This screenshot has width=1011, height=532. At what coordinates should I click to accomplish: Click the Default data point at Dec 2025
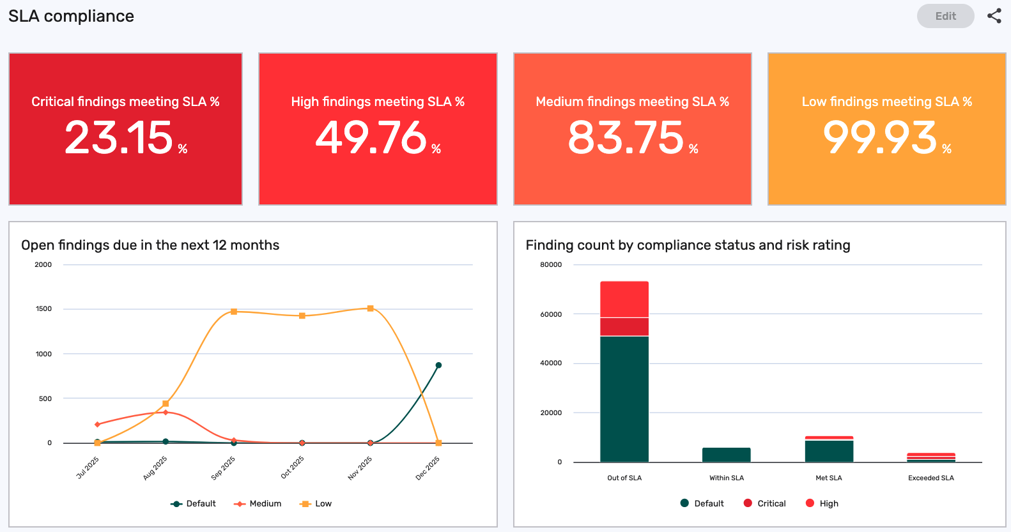click(x=438, y=365)
